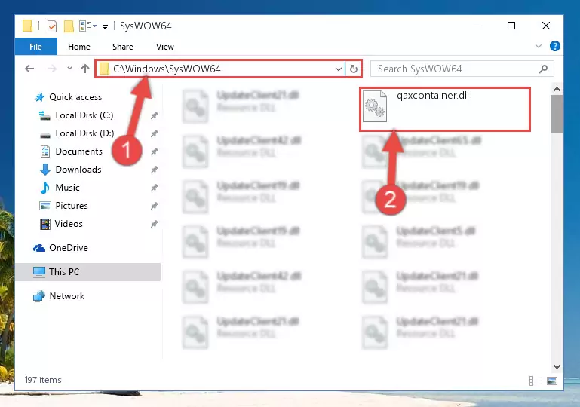
Task: Click the search magnifier icon
Action: click(x=543, y=69)
